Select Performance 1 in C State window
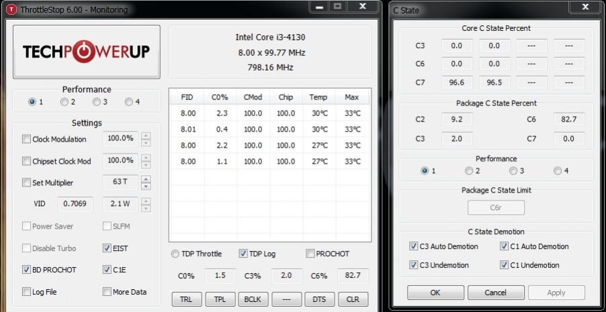Viewport: 606px width, 312px height. coord(425,170)
